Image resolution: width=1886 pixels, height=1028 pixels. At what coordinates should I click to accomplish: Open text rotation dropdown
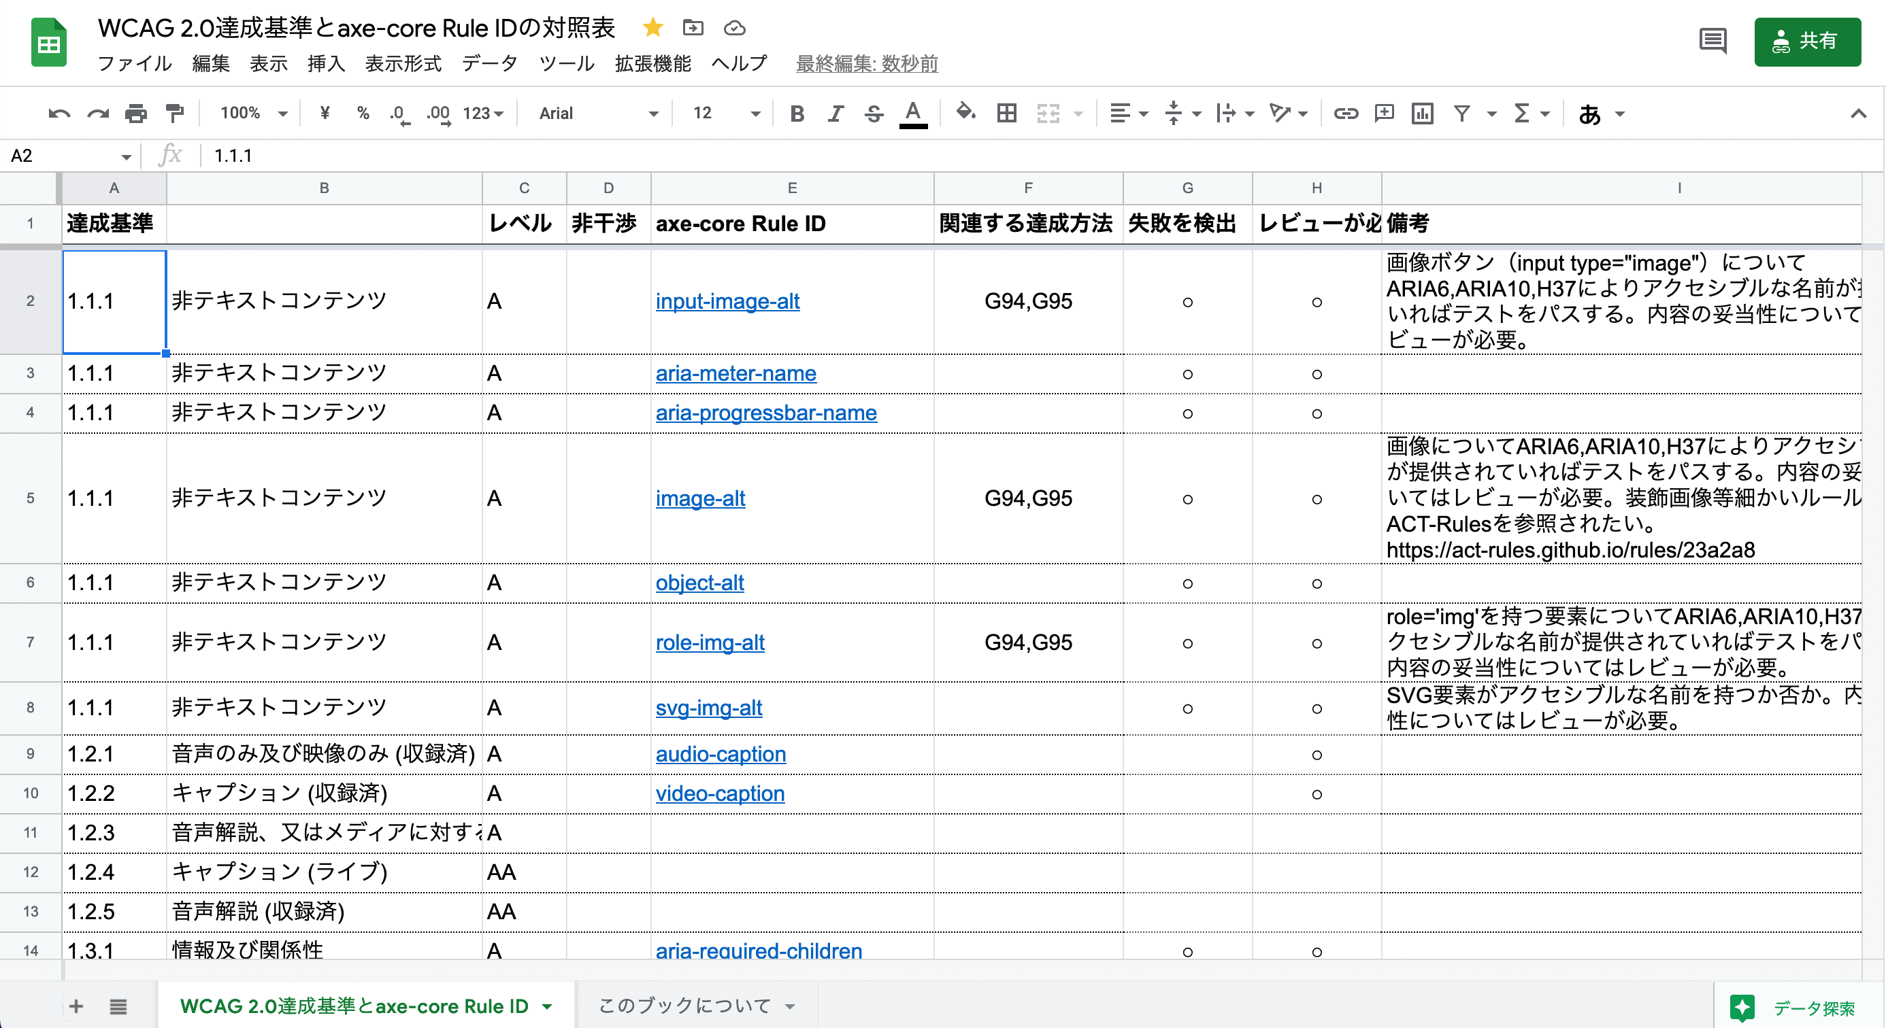1289,114
